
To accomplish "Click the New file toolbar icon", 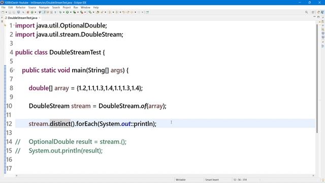I will (x=3, y=12).
